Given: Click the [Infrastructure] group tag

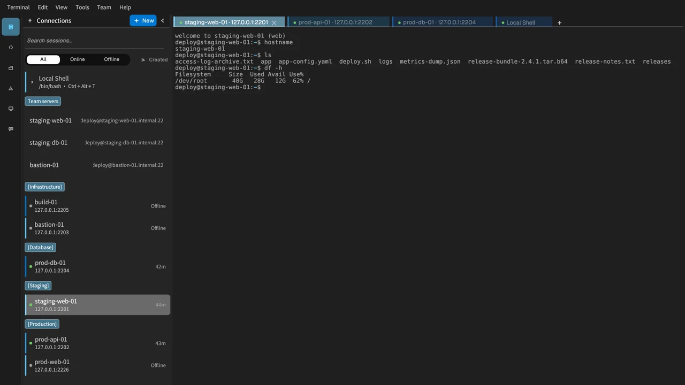Looking at the screenshot, I should coord(44,187).
